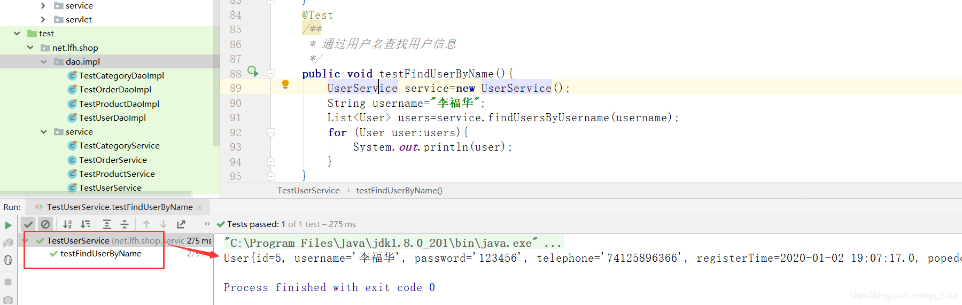Open TestCategoryService class file
This screenshot has height=305, width=962.
pyautogui.click(x=119, y=145)
